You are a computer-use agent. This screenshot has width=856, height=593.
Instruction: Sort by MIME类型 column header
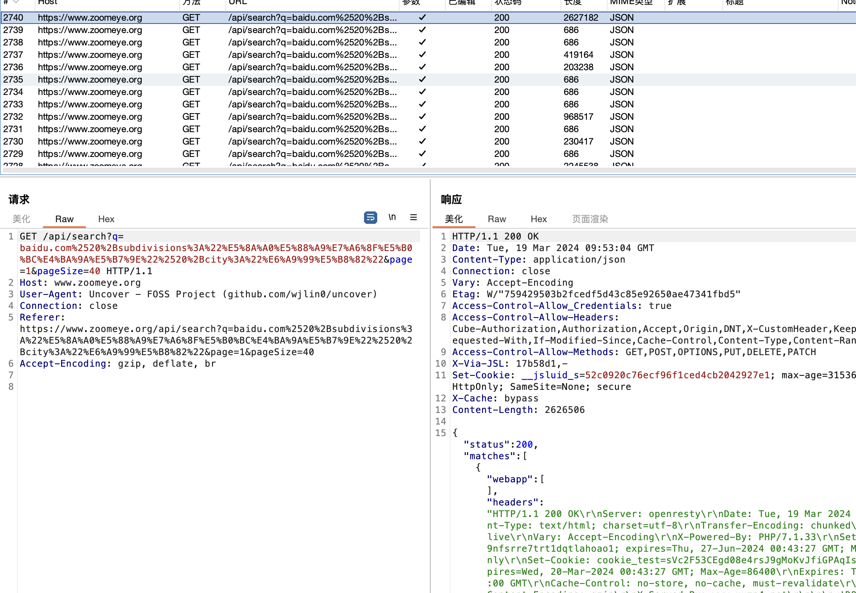point(631,2)
